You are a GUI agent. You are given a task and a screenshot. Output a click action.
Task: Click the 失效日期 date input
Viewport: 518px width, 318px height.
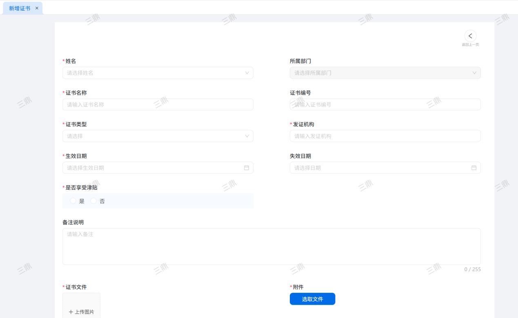[380, 168]
